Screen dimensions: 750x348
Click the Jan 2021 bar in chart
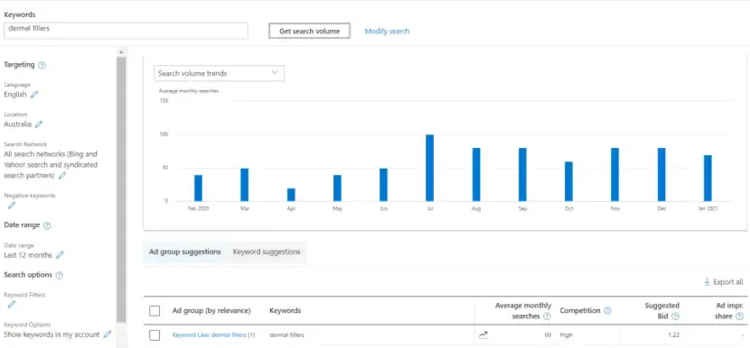tap(708, 179)
